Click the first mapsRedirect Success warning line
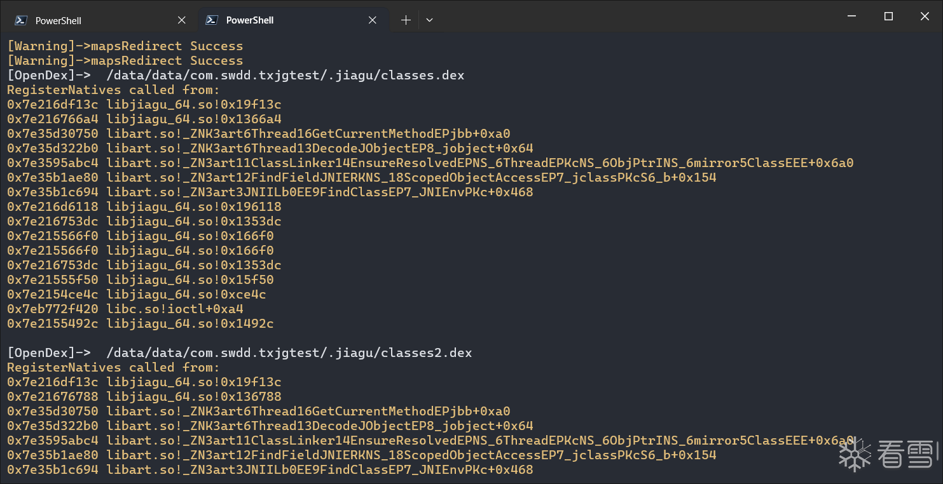The image size is (943, 484). pyautogui.click(x=125, y=46)
